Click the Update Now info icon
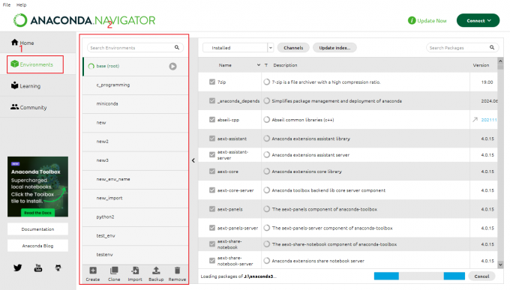The height and width of the screenshot is (290, 510). tap(412, 20)
